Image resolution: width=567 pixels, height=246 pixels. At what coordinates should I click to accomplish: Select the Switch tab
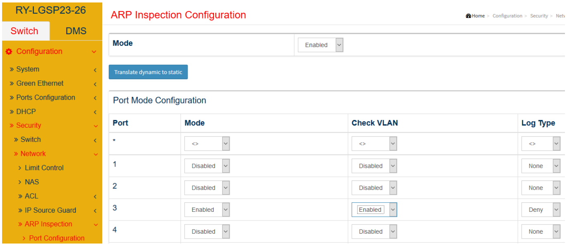[x=24, y=31]
